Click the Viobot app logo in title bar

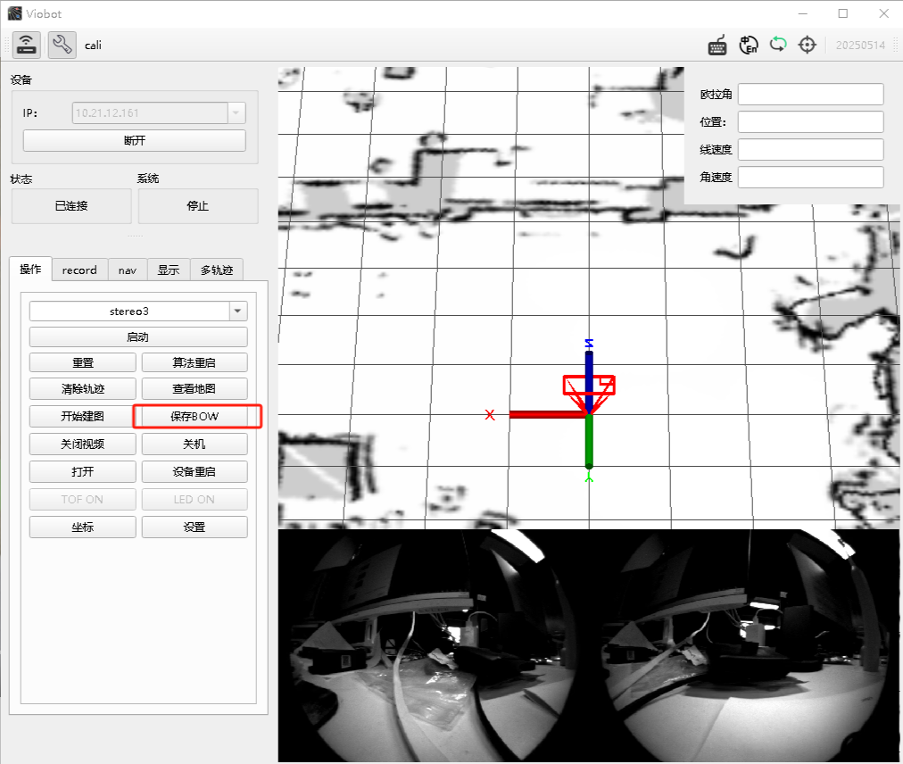[14, 13]
